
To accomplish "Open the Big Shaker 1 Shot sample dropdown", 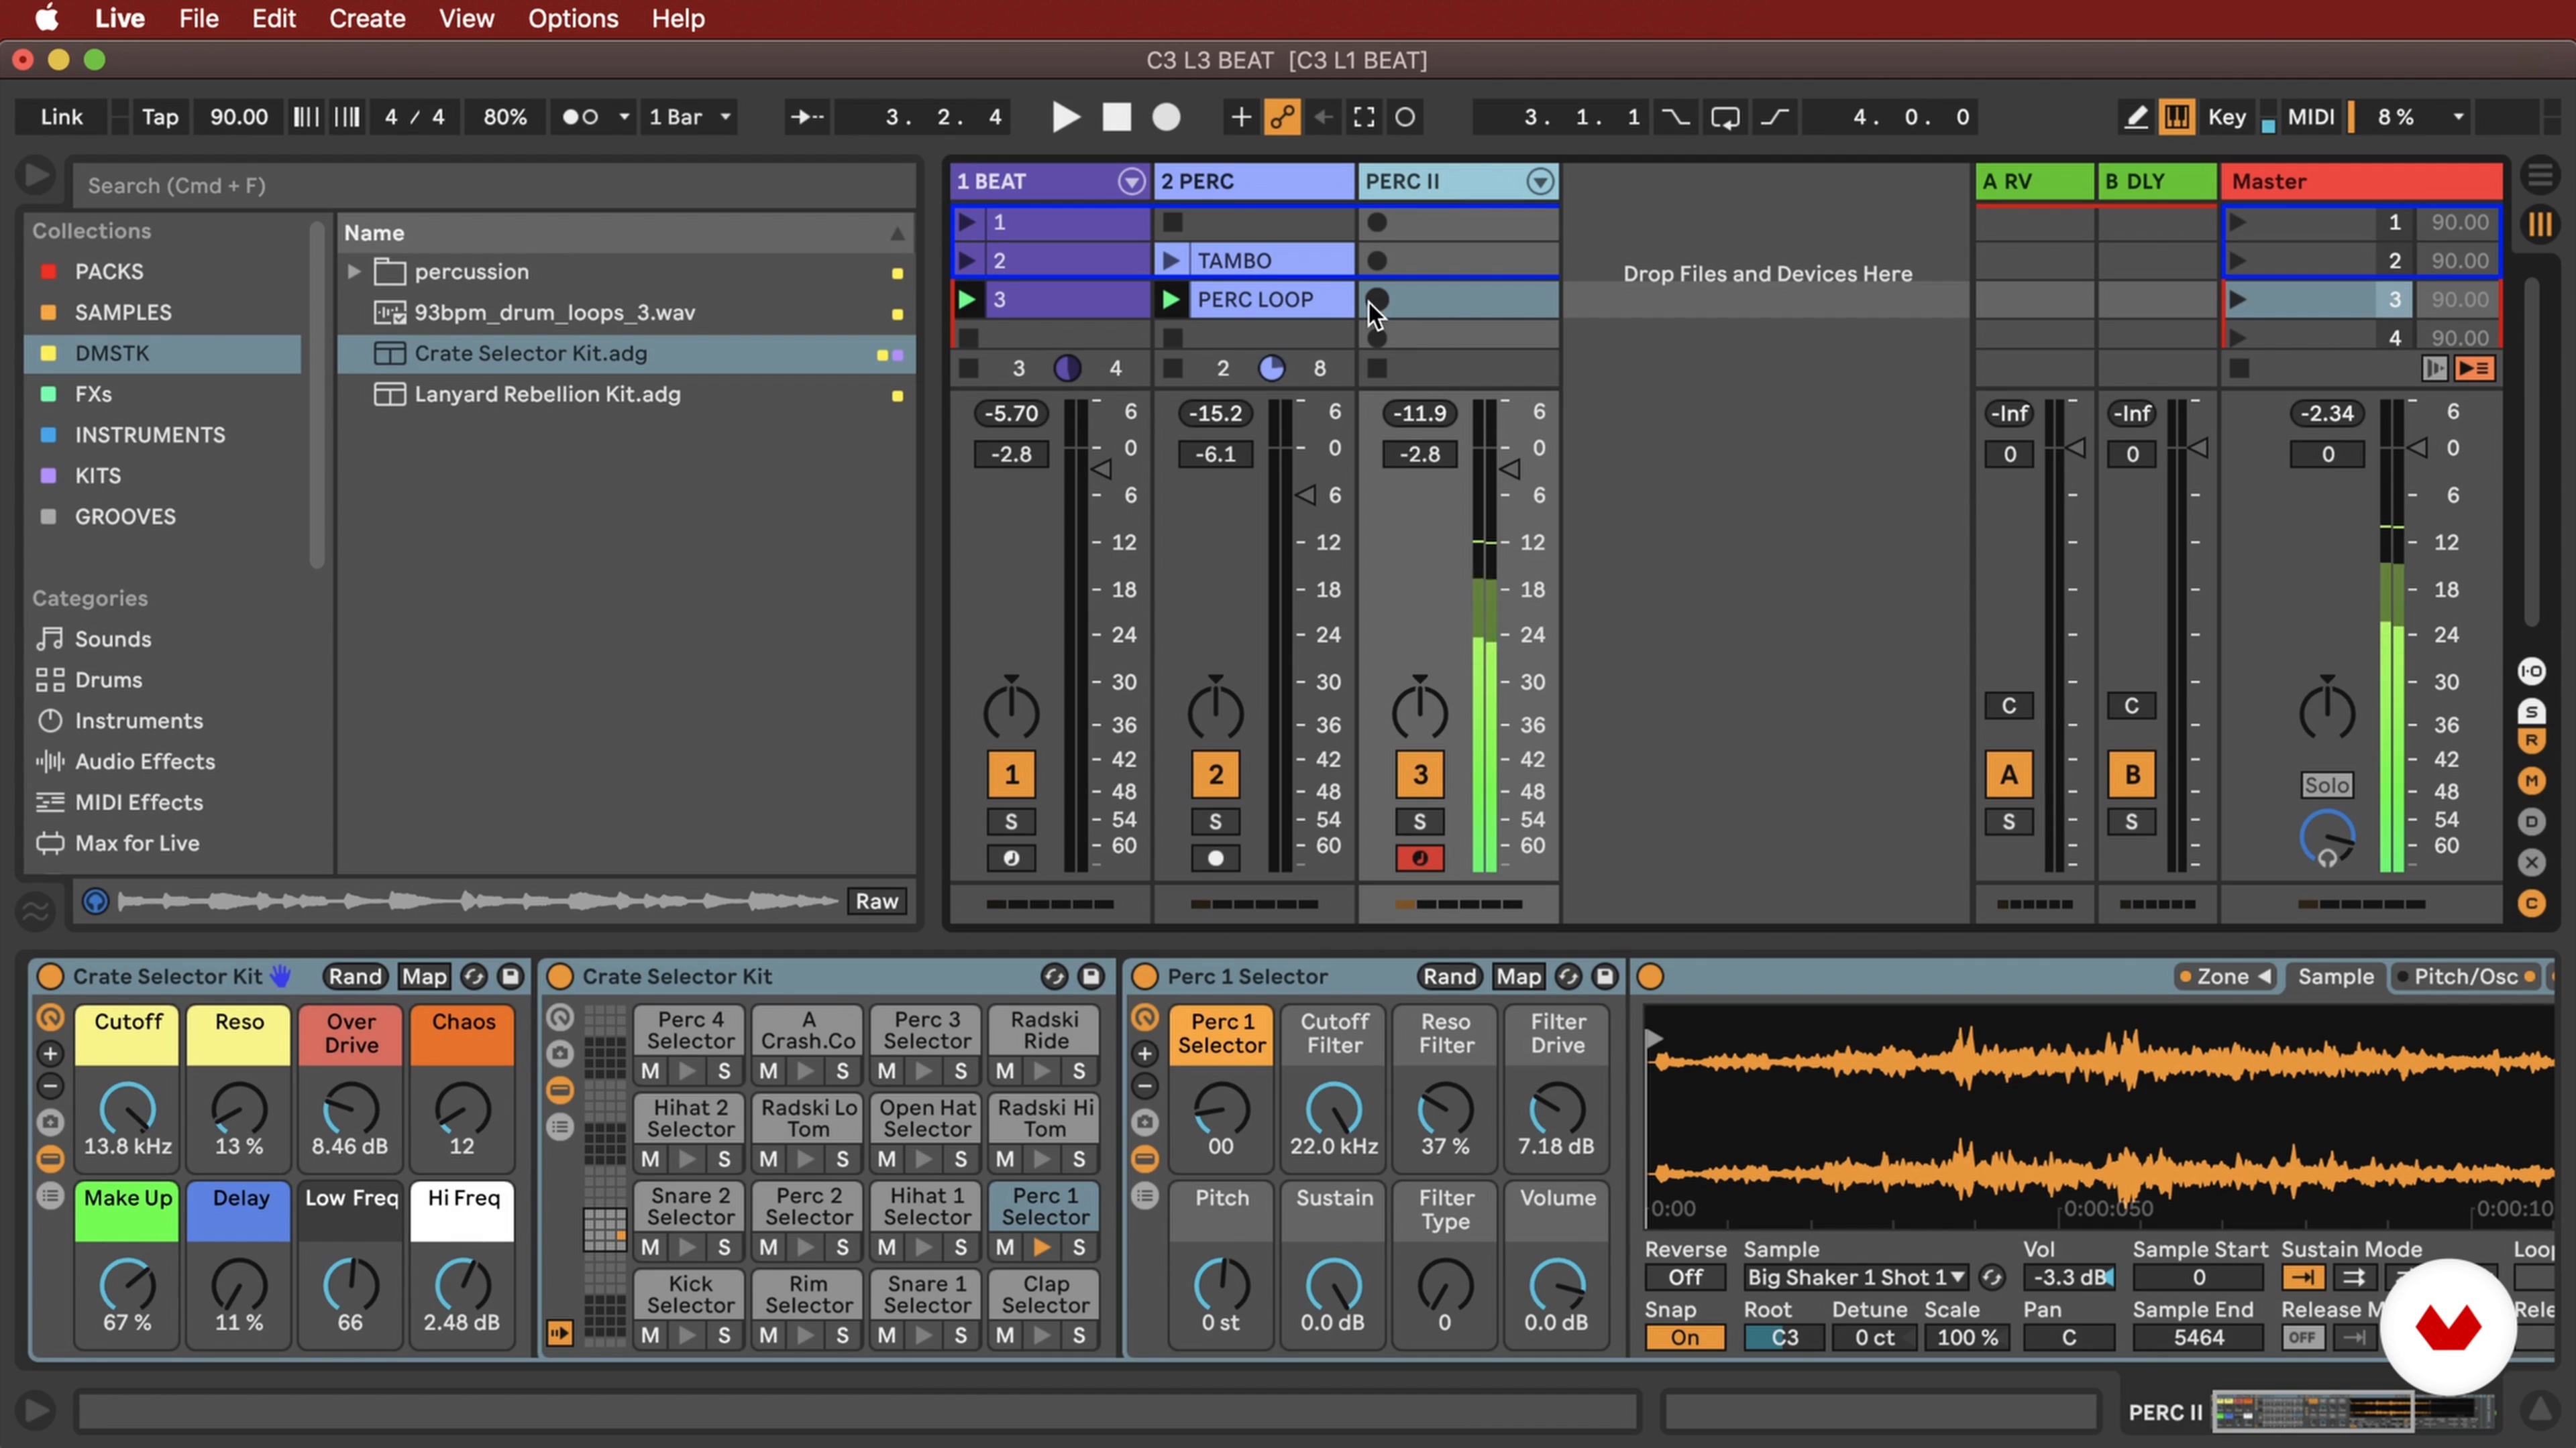I will 1857,1277.
